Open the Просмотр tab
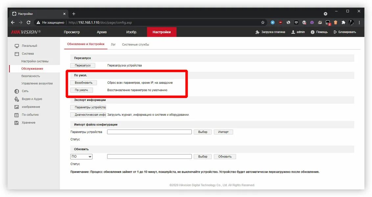 pos(72,32)
